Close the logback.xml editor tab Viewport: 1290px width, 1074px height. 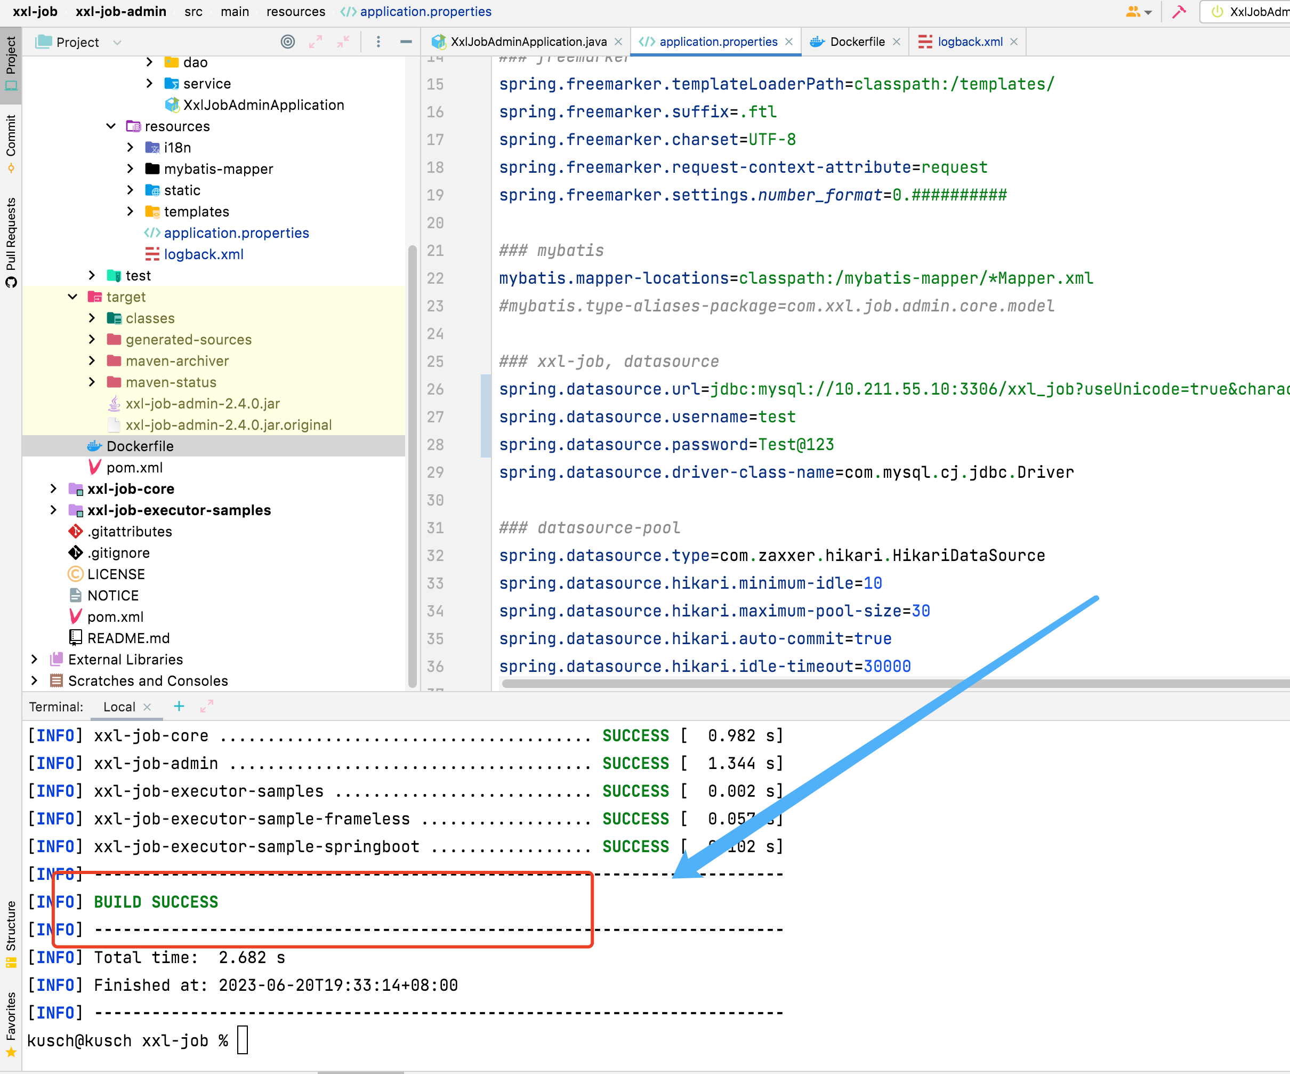coord(1013,42)
